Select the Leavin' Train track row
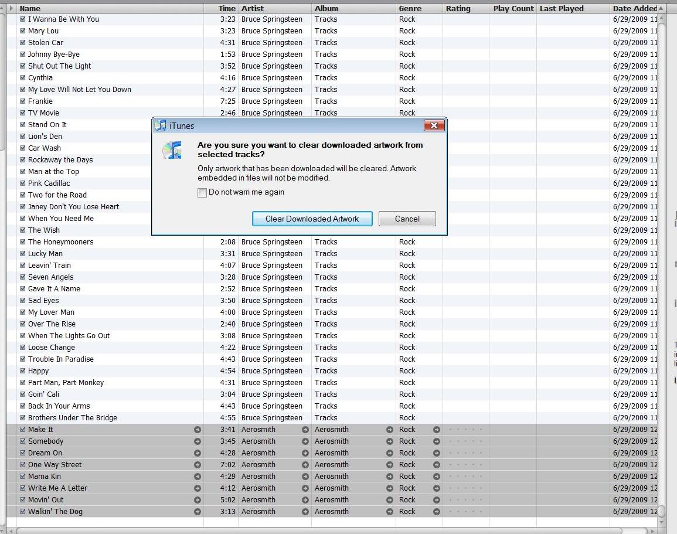 (x=332, y=266)
